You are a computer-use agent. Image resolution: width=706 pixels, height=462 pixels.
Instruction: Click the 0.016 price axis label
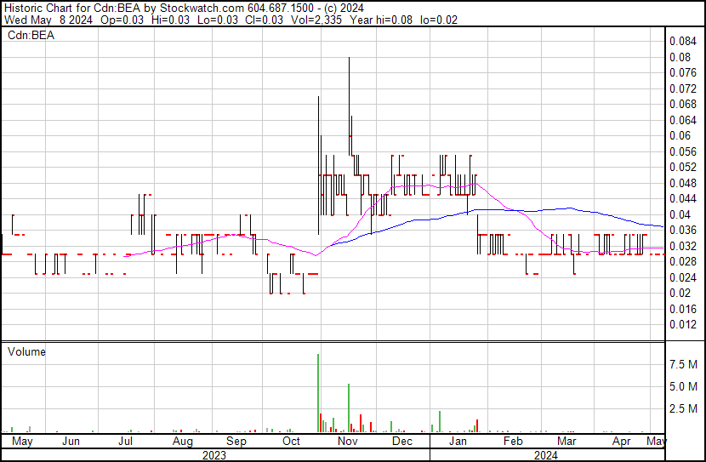(x=683, y=309)
